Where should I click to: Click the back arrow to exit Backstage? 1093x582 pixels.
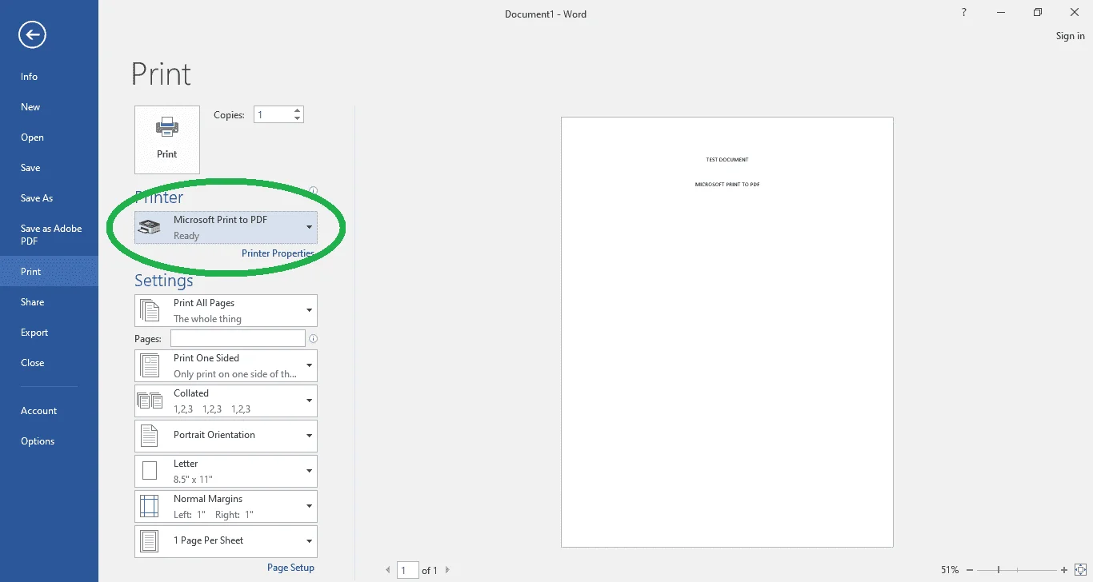click(x=33, y=34)
